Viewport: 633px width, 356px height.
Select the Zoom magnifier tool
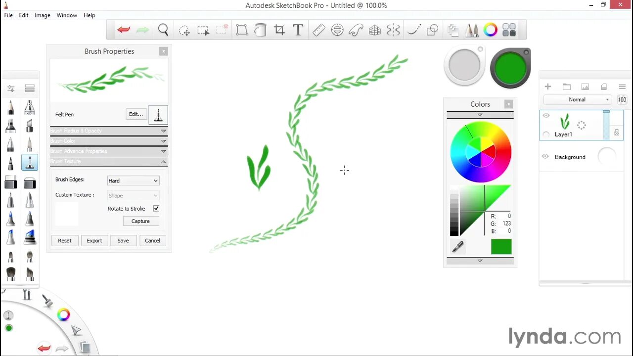(163, 30)
